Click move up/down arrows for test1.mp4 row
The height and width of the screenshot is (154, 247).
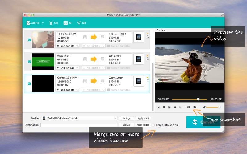[148, 59]
